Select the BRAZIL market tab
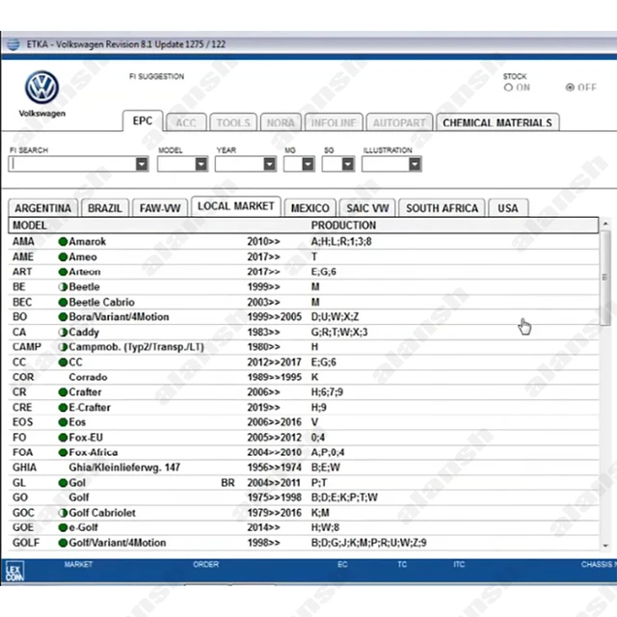Viewport: 617px width, 617px height. tap(105, 208)
